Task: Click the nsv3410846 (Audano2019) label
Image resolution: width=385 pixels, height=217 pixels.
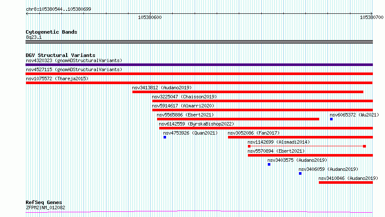Action: [348, 178]
